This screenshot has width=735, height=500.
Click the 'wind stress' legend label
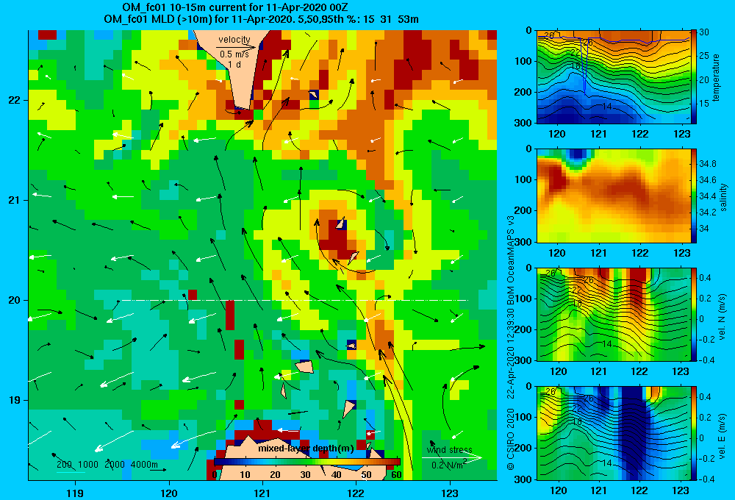tap(450, 450)
